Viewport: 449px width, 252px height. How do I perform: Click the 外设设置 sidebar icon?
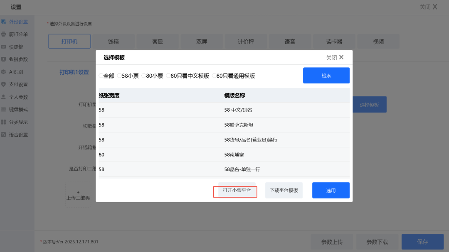pos(4,22)
